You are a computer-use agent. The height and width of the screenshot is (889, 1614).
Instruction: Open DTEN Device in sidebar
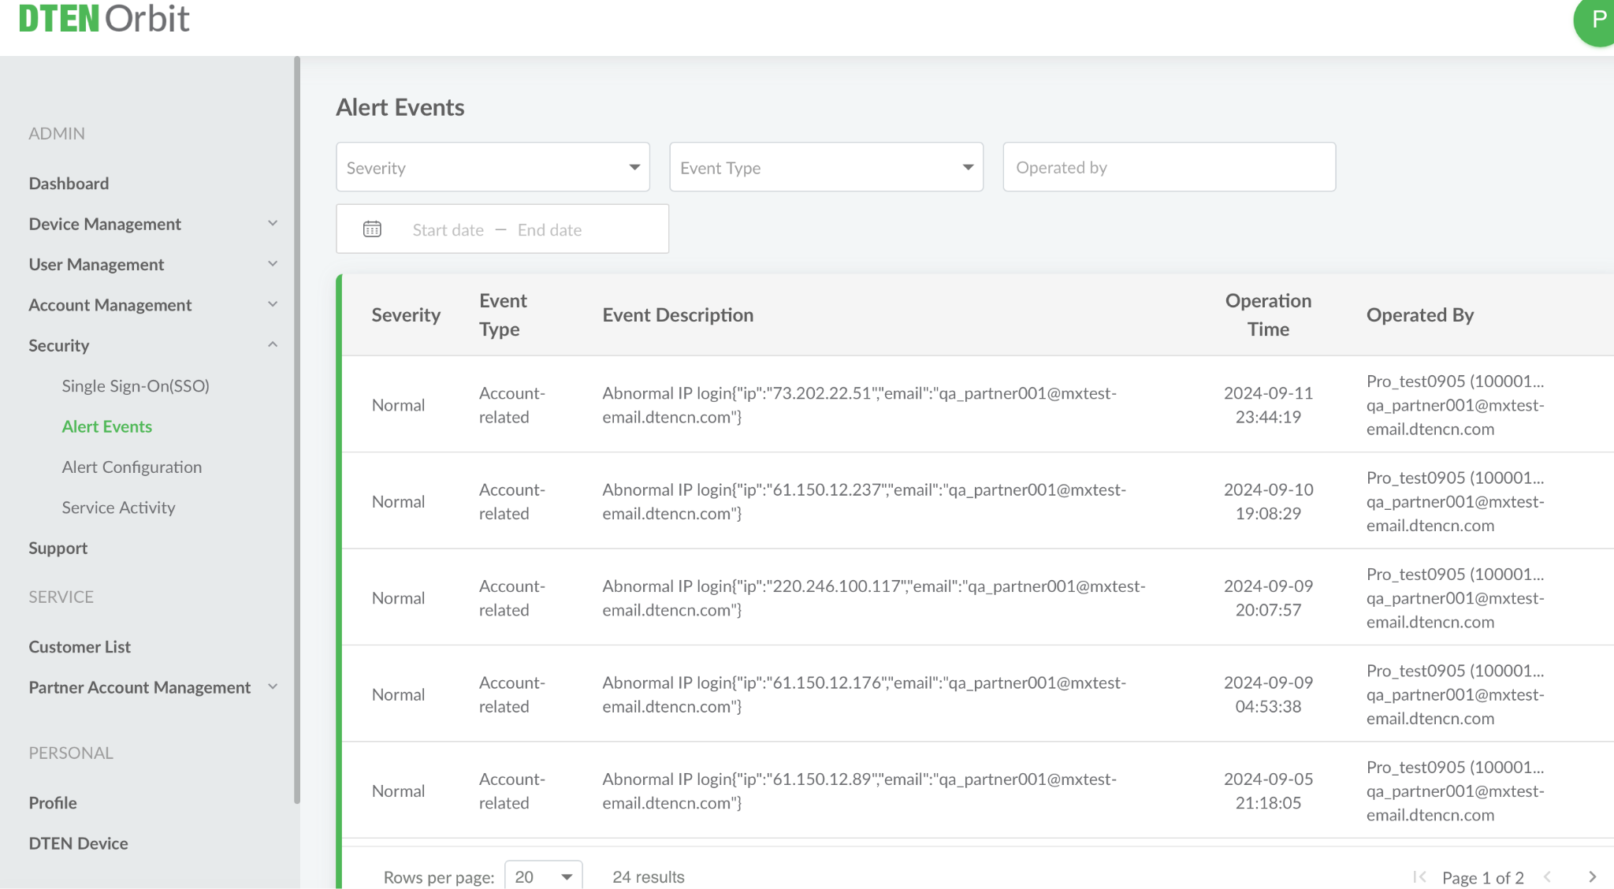click(78, 843)
